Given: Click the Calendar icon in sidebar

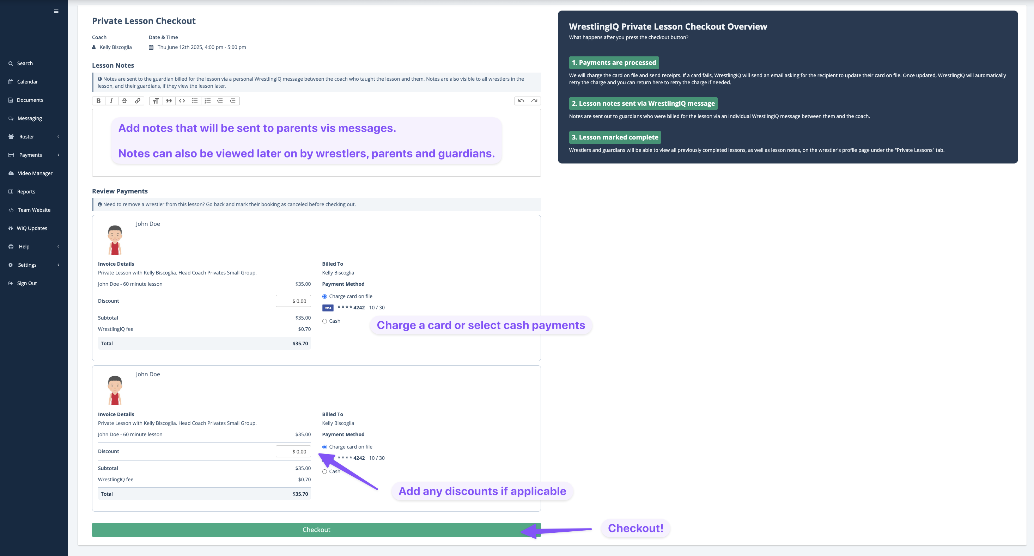Looking at the screenshot, I should [11, 82].
